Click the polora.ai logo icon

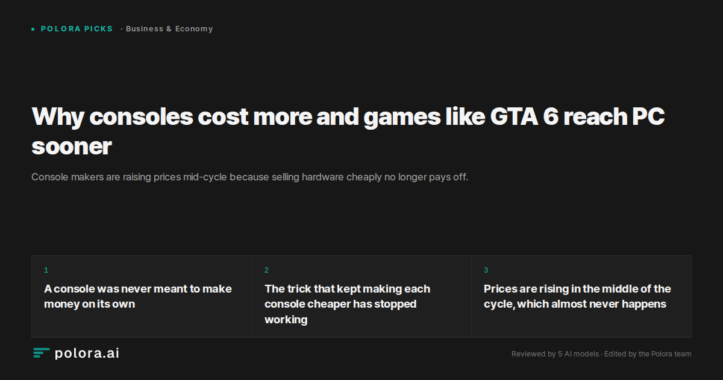(42, 353)
